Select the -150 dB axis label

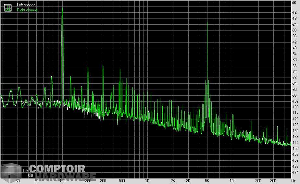(x=294, y=149)
